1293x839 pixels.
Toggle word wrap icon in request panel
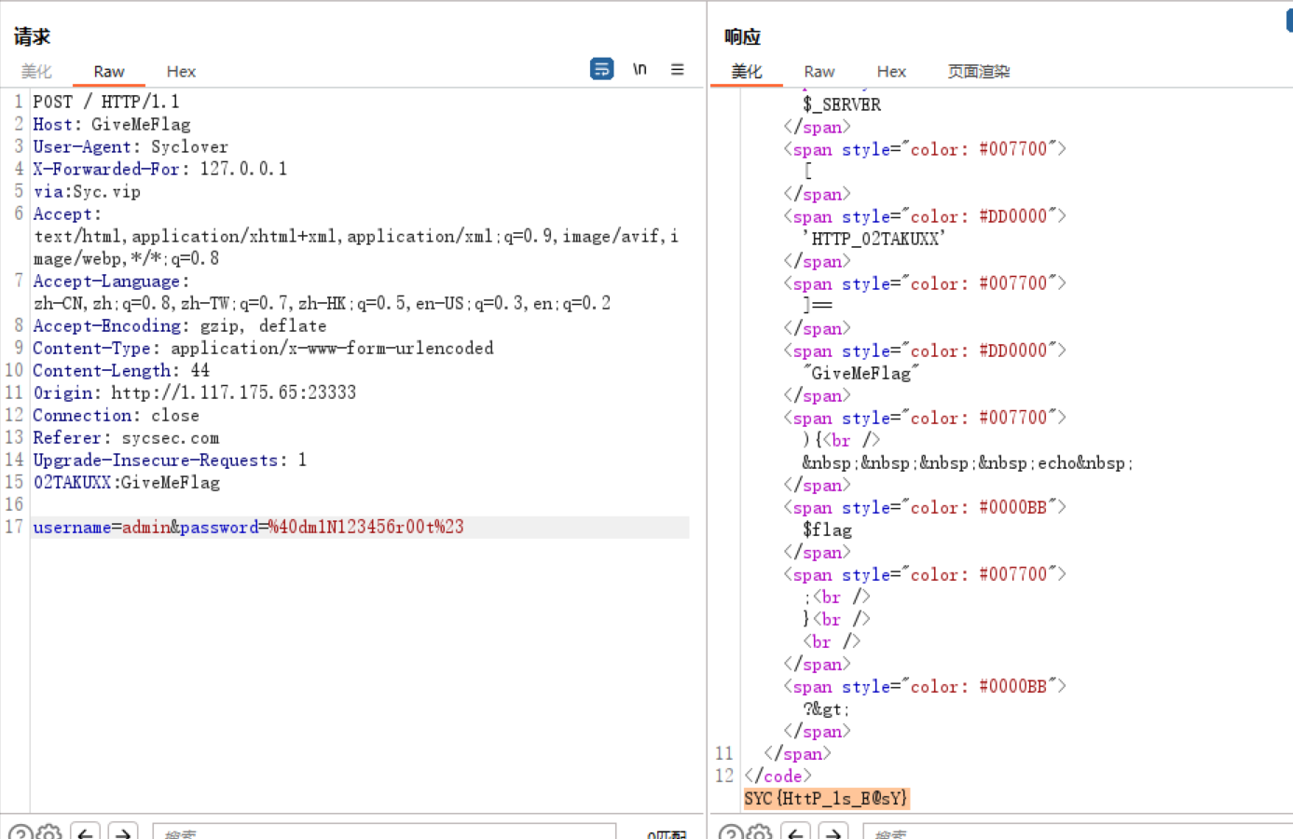(601, 69)
